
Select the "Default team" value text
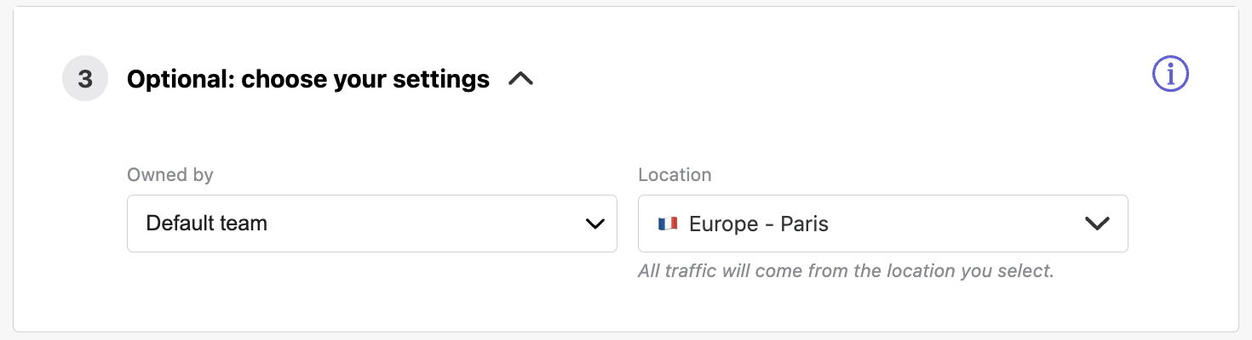(207, 224)
